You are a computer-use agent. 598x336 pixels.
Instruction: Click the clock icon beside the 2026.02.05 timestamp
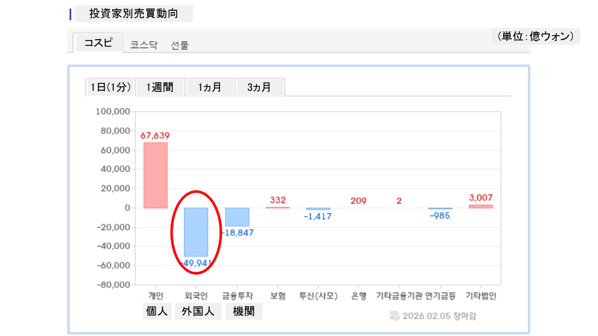(x=395, y=315)
